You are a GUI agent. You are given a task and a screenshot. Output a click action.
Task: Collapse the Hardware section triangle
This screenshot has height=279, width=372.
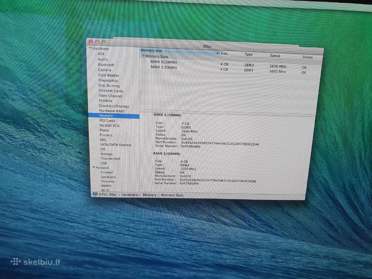[x=90, y=49]
